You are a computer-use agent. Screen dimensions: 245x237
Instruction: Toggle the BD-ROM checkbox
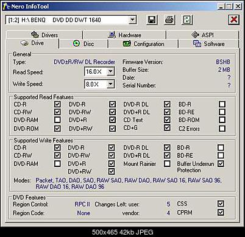tap(222, 119)
